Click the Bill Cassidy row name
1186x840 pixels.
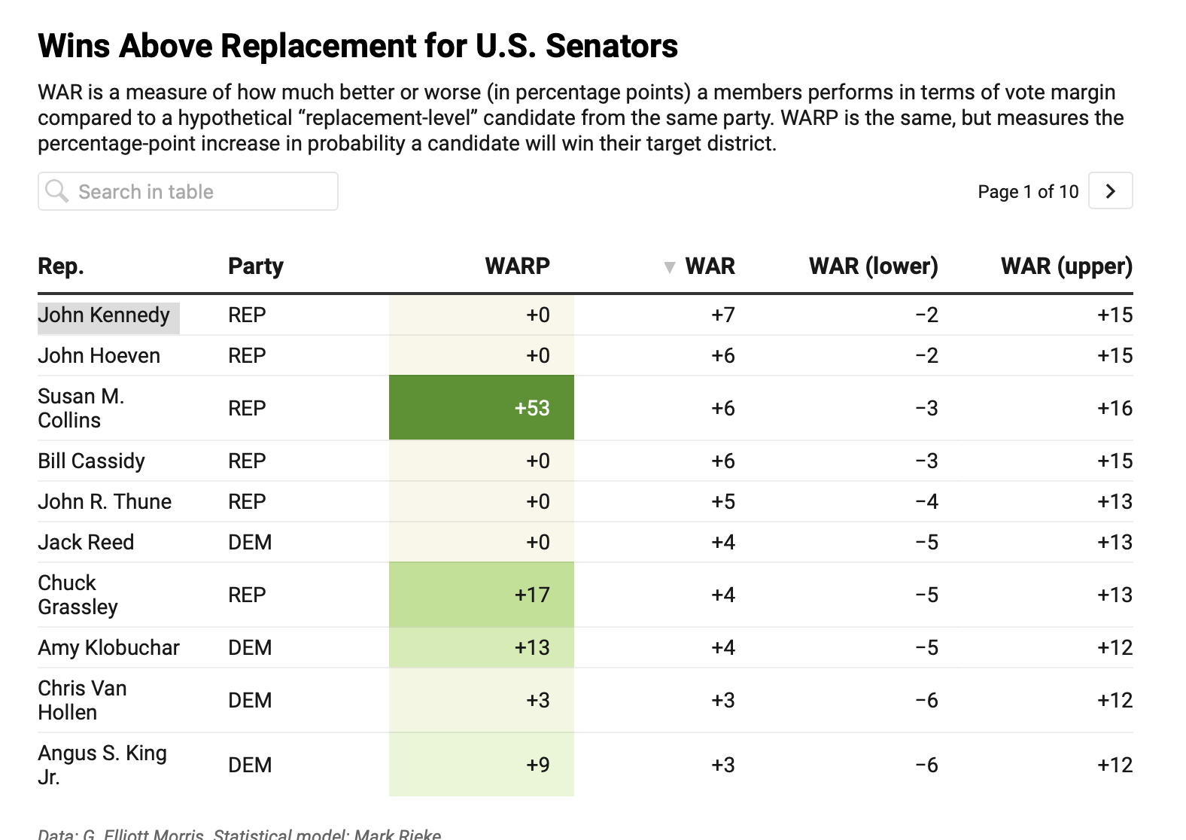[x=92, y=461]
